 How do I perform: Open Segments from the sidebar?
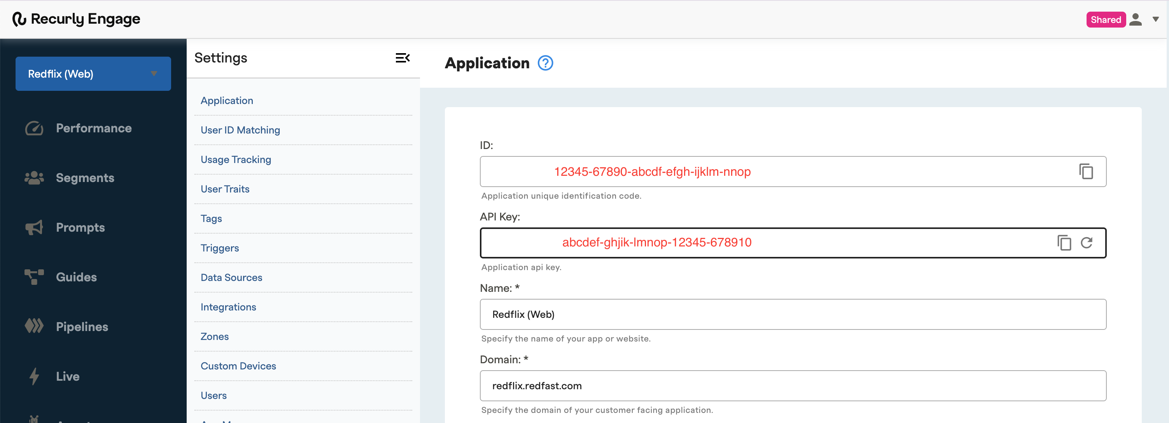(x=85, y=178)
